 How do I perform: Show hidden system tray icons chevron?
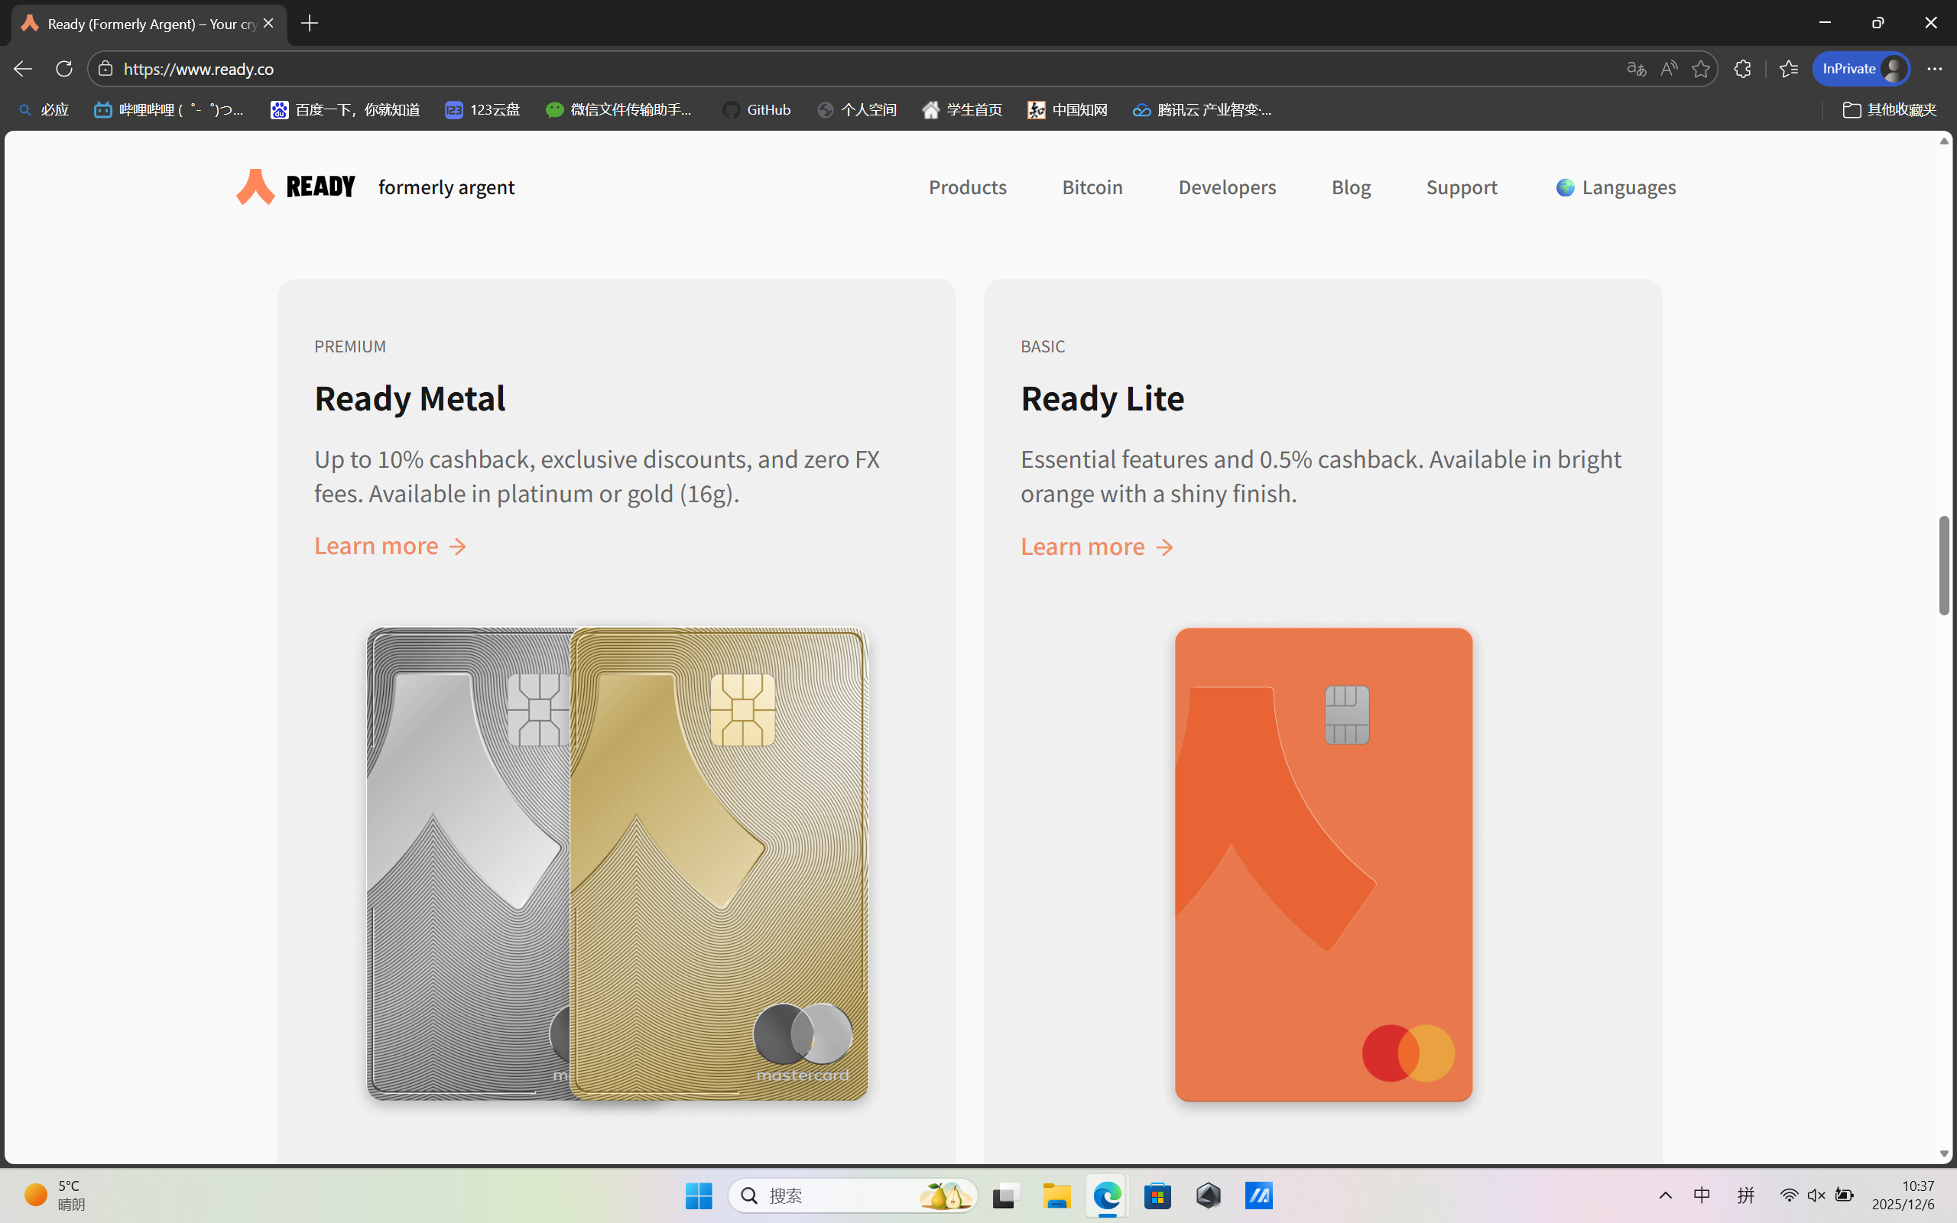1665,1195
